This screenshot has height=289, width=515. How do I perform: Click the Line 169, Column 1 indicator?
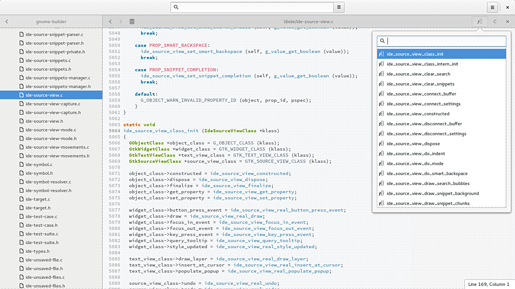pyautogui.click(x=489, y=284)
